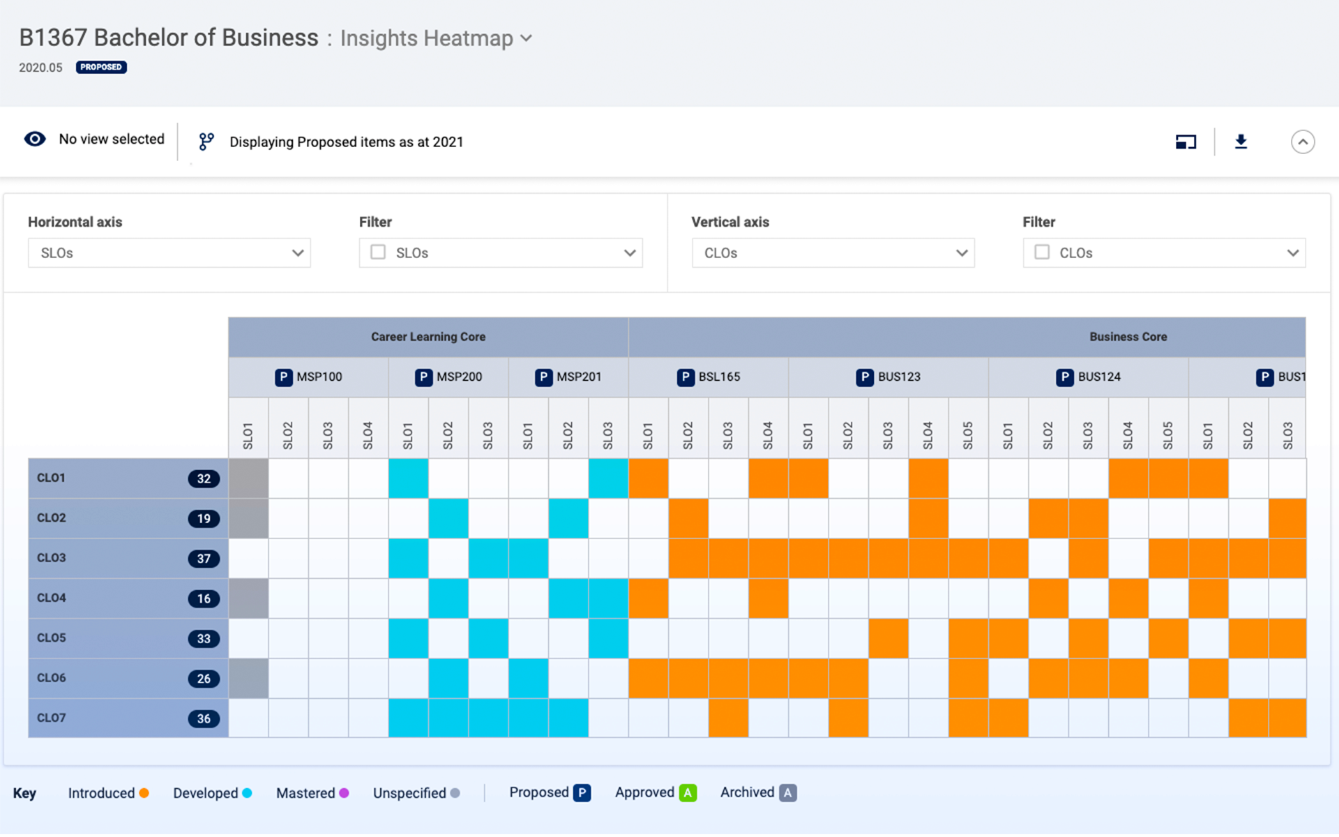Click the P badge beside BUS123

(865, 377)
